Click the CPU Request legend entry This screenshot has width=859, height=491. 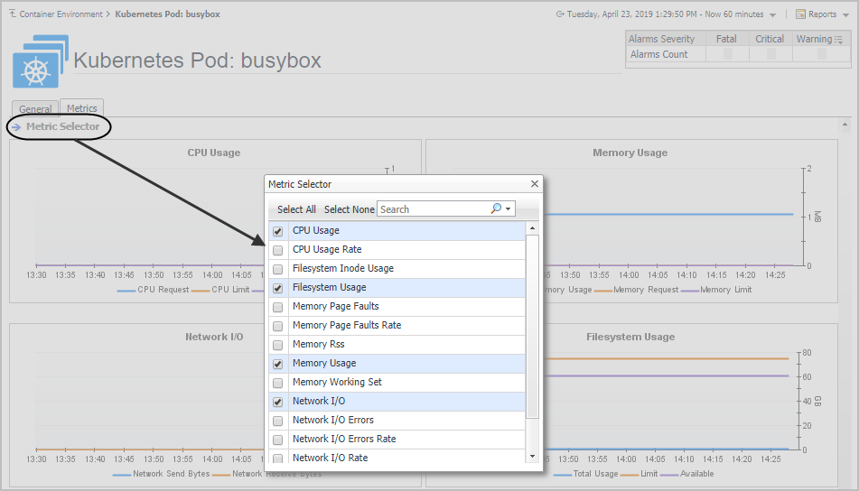click(153, 290)
